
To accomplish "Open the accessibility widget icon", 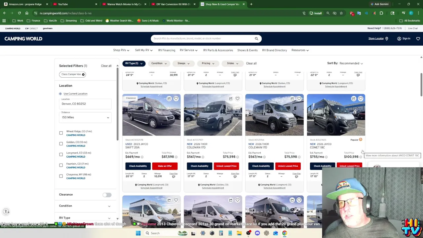I will (x=6, y=212).
